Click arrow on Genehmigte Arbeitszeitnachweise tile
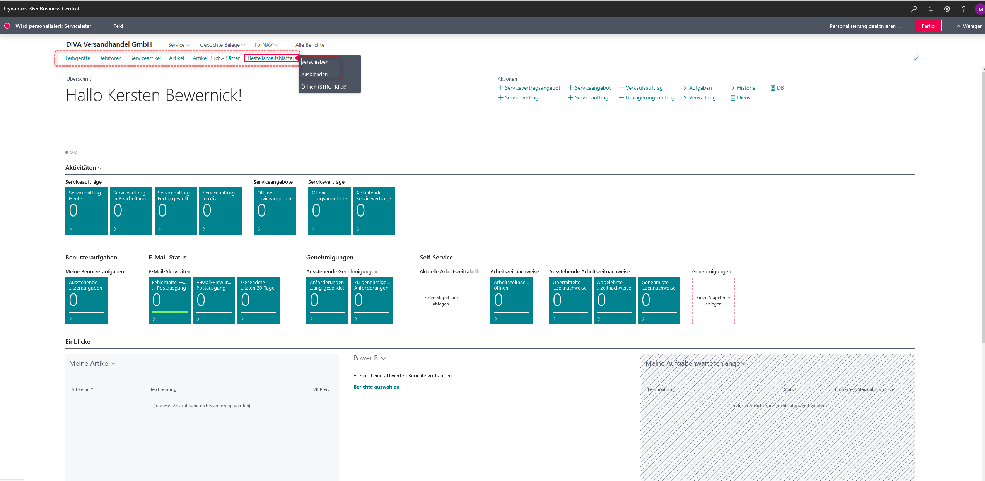985x481 pixels. [644, 319]
